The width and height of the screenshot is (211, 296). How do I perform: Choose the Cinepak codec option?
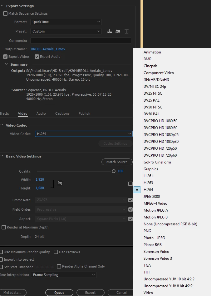pos(150,66)
